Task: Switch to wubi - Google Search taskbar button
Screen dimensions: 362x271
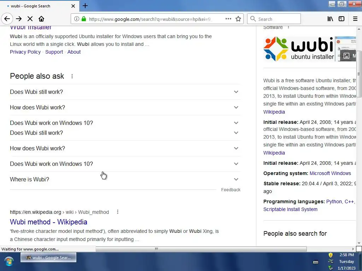Action: 48,257
